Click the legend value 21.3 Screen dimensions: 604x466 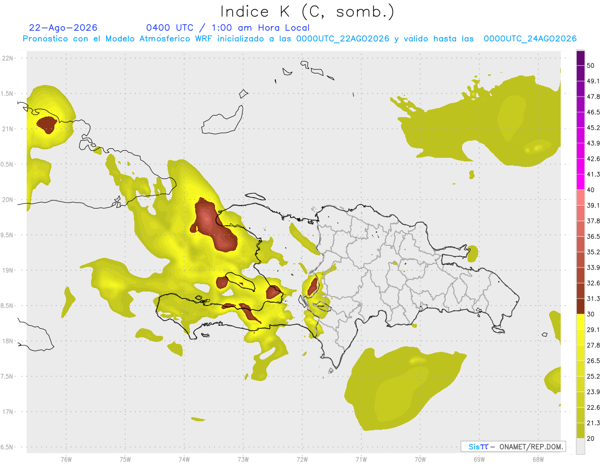pos(593,423)
